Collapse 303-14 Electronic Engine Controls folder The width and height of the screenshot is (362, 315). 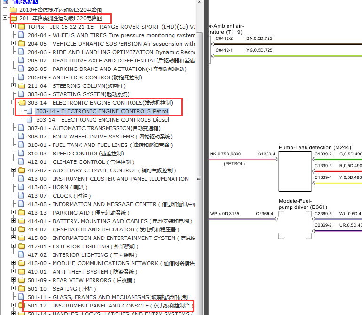coord(13,102)
